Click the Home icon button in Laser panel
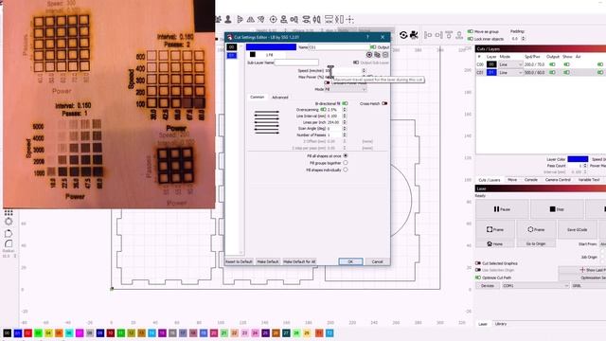Viewport: 606px width, 341px height. tap(495, 244)
